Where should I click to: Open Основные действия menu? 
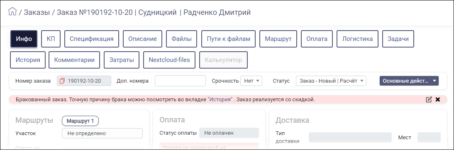coord(409,81)
